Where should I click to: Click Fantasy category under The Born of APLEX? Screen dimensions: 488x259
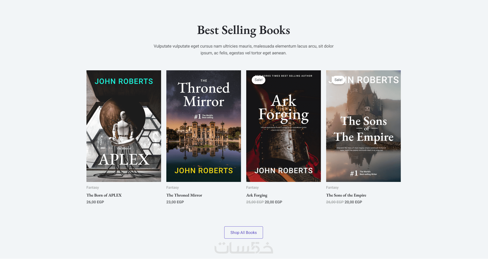(x=93, y=187)
